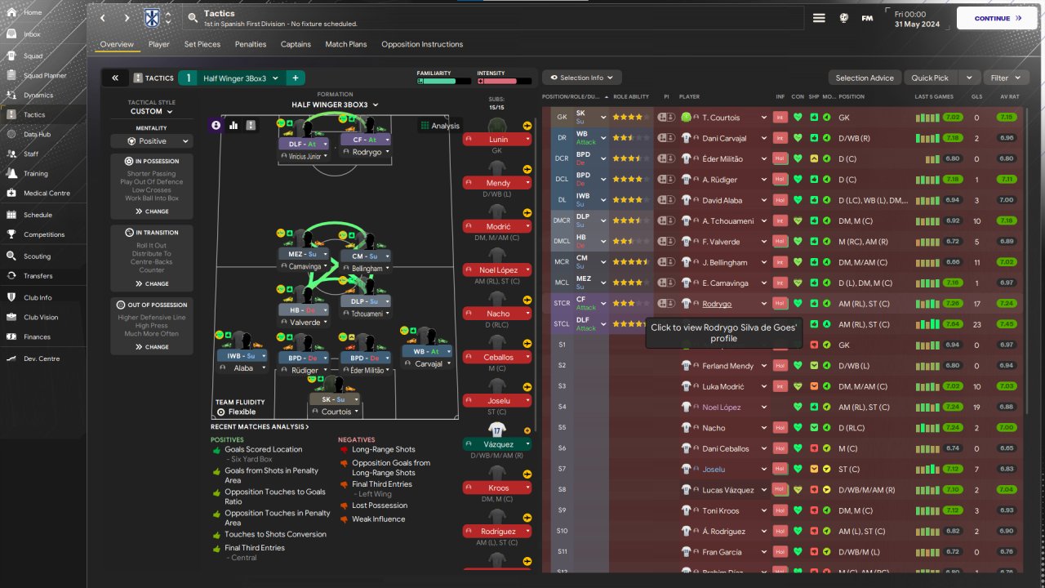The image size is (1045, 588).
Task: Go back with the left arrow
Action: 102,18
